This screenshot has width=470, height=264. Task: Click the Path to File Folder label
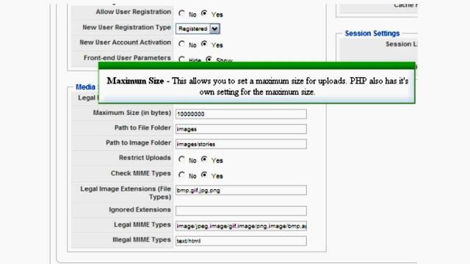click(x=142, y=128)
